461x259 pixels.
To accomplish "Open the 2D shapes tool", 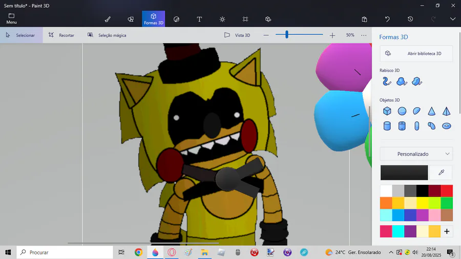I will 131,19.
